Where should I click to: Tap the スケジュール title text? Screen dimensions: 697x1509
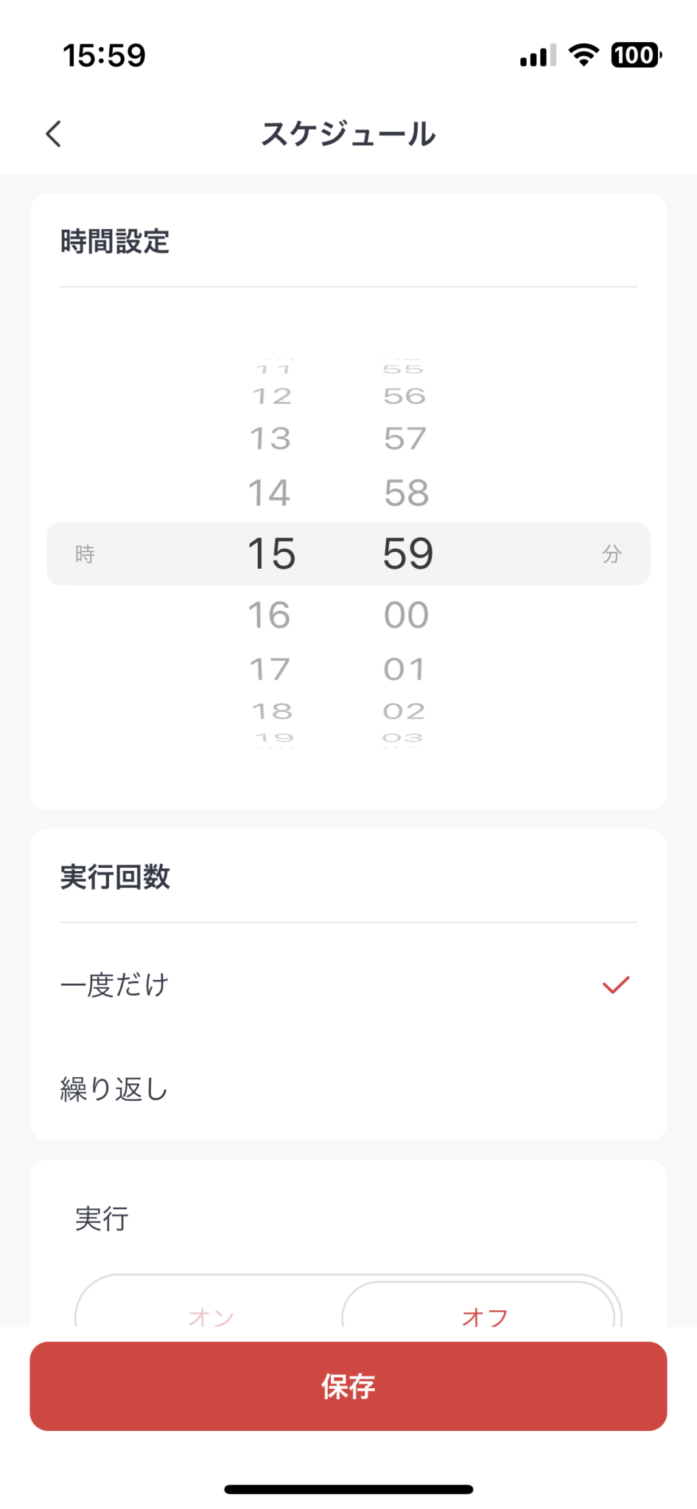pos(348,134)
